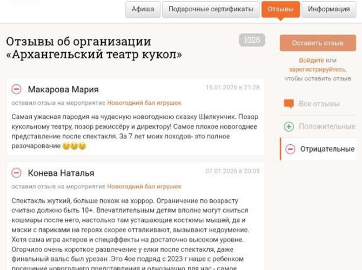Click the Войдите login link

[x=311, y=60]
